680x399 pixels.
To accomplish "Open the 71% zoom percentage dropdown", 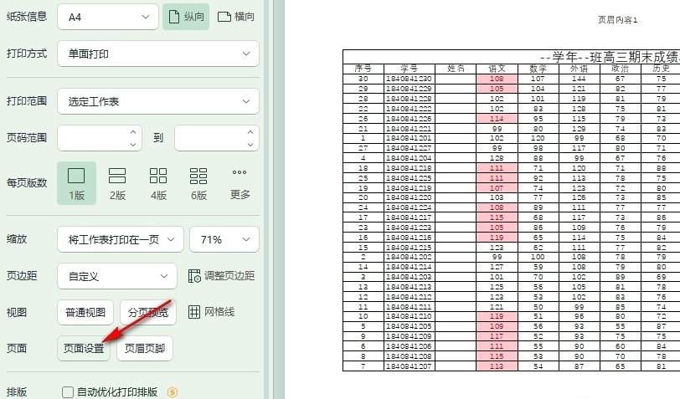I will pos(224,239).
